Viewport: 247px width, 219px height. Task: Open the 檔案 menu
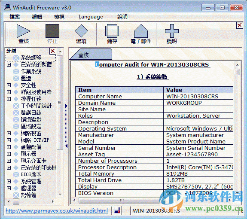15,17
